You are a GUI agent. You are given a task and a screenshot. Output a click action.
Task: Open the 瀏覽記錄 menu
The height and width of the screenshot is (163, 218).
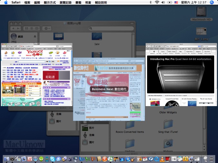tap(65, 3)
